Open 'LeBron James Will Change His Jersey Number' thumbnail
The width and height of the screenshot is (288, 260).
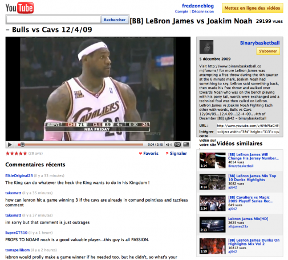click(213, 161)
